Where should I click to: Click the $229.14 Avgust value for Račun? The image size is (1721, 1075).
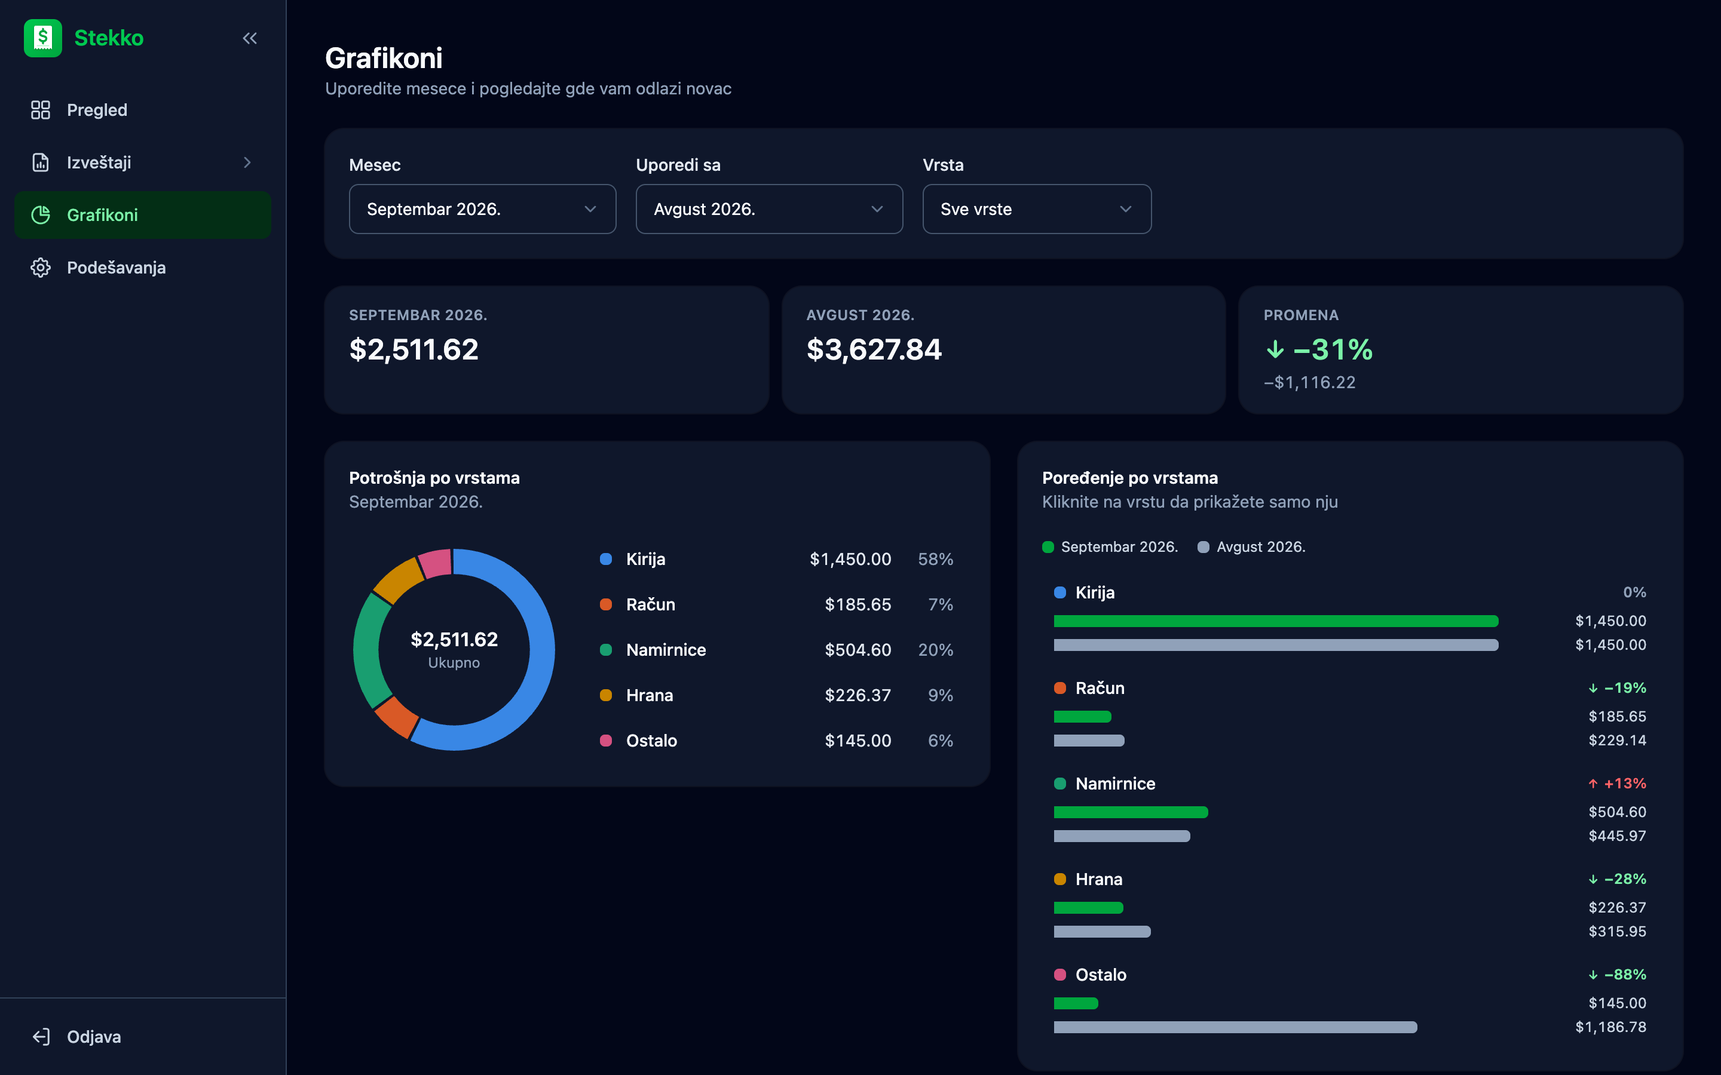1616,740
